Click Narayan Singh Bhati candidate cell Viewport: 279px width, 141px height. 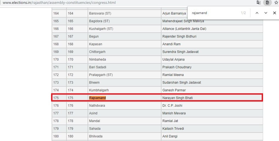[178, 98]
